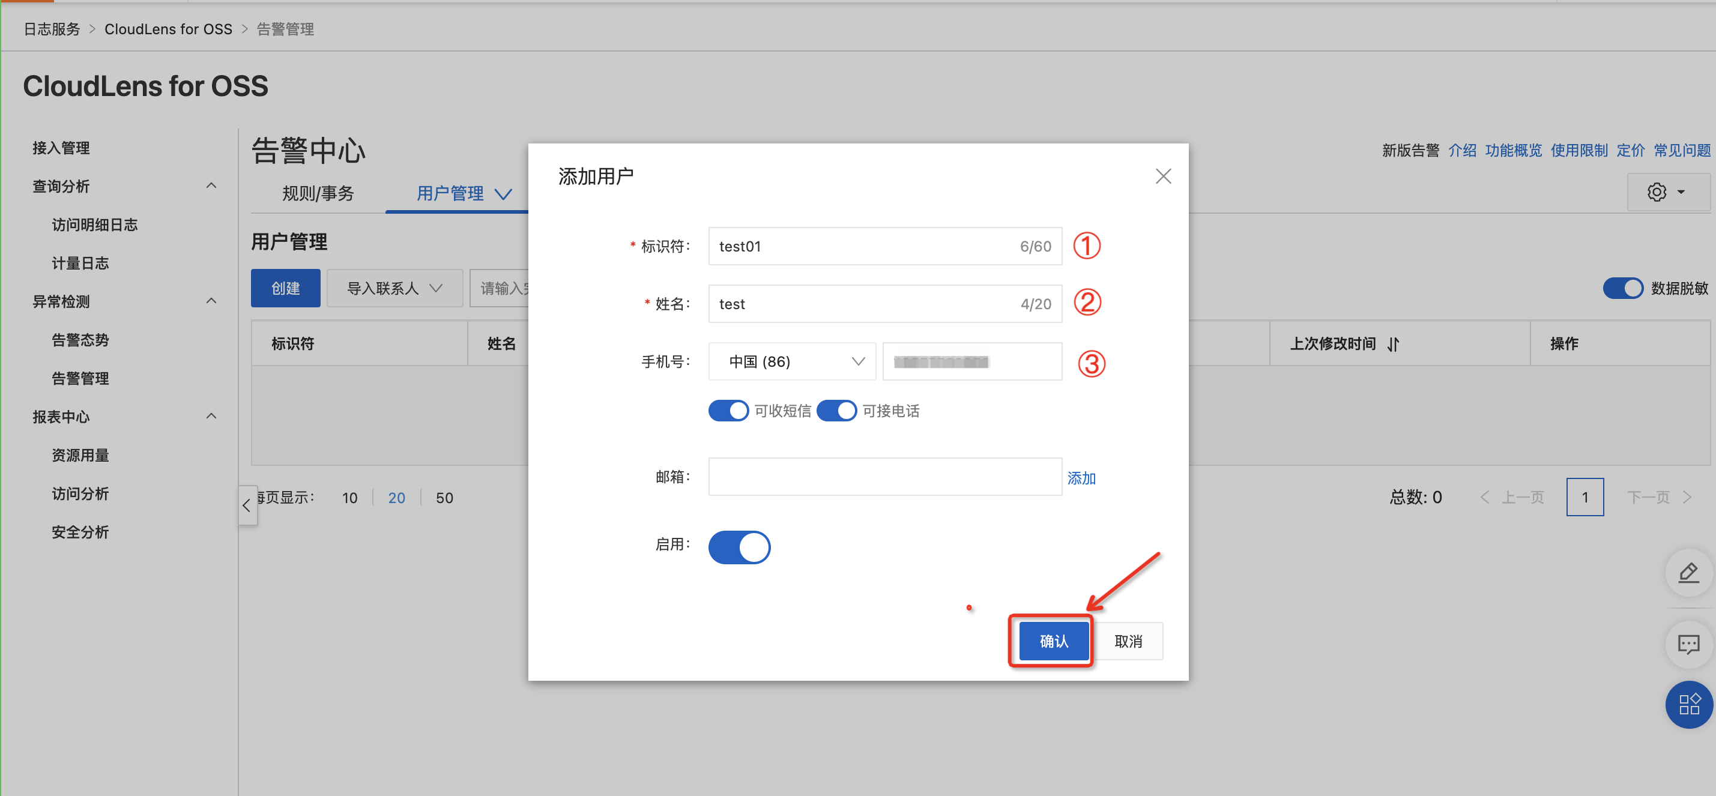This screenshot has height=796, width=1716.
Task: Open 告警态势 in the sidebar
Action: [80, 340]
